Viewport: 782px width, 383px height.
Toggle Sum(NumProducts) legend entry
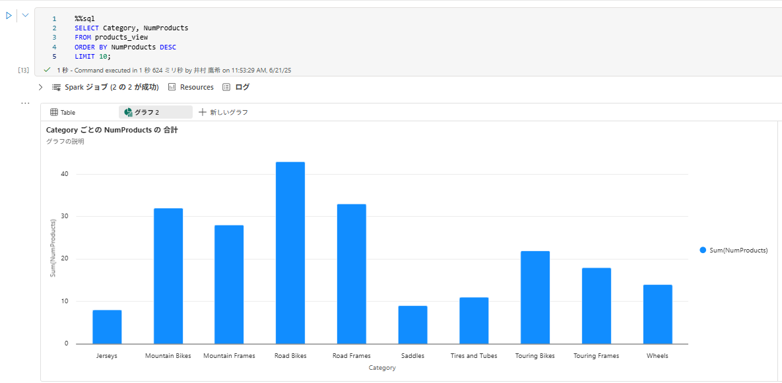(x=734, y=250)
